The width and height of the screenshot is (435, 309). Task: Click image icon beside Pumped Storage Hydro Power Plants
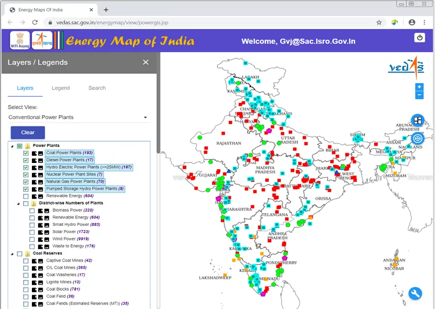(x=41, y=190)
